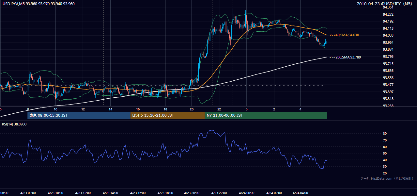Click RSI scale value 60
The width and height of the screenshot is (417, 196).
(385, 147)
